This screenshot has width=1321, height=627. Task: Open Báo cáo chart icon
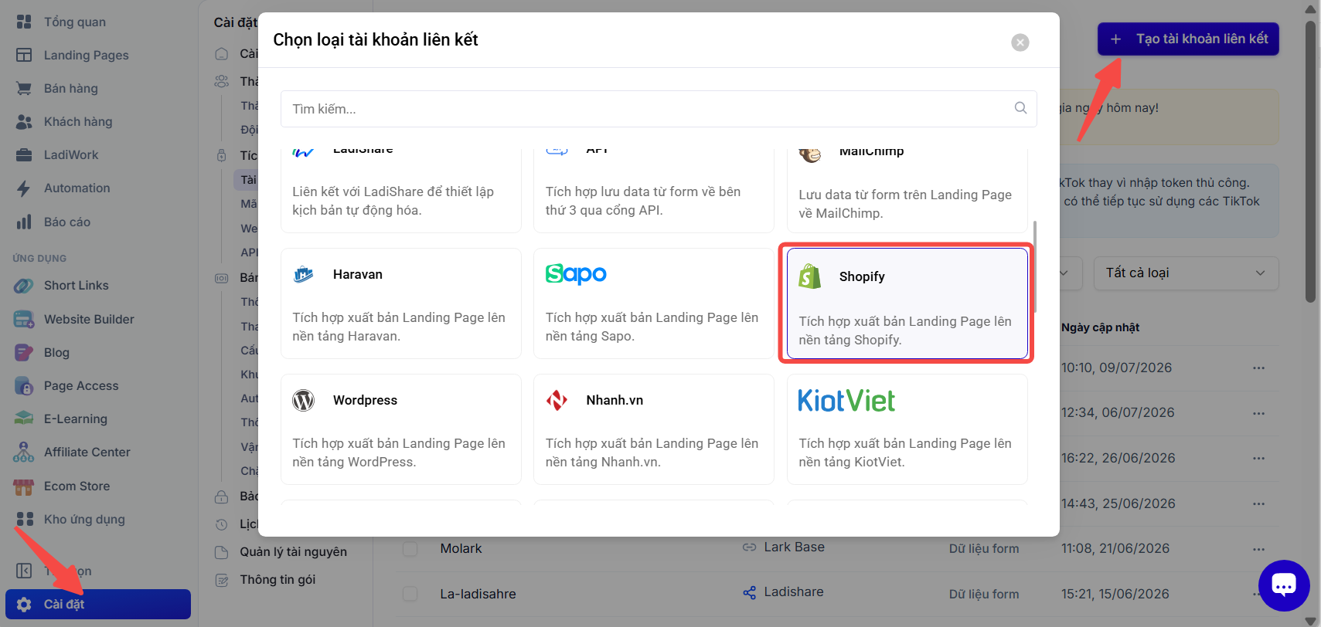coord(24,222)
